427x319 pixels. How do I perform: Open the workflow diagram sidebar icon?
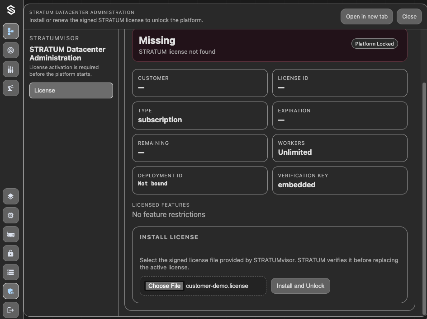(11, 31)
